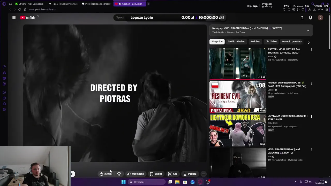Open options for Resident Evil 9 video
This screenshot has height=186, width=331.
311,83
